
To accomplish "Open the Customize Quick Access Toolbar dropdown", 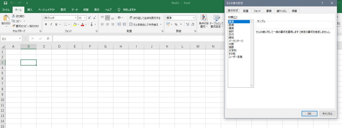I will click(x=27, y=3).
